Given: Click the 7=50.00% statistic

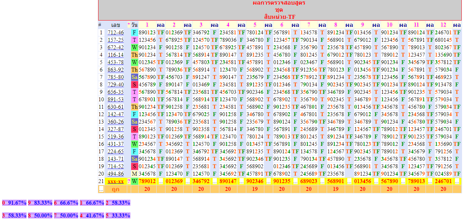Looking at the screenshot, I should (x=66, y=215).
